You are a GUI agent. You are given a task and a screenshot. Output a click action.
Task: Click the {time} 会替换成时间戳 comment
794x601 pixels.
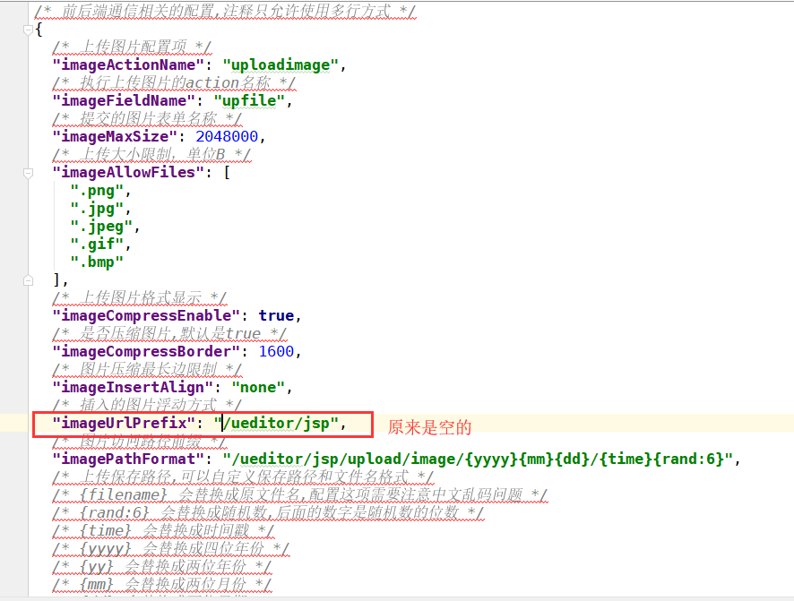(x=163, y=530)
